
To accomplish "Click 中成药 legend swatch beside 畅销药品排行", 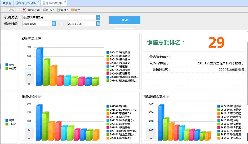I will click(7, 68).
